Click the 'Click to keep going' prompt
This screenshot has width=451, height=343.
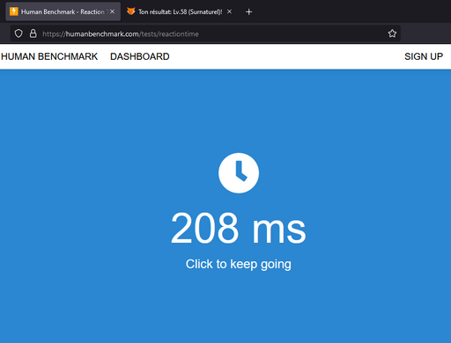(x=239, y=264)
